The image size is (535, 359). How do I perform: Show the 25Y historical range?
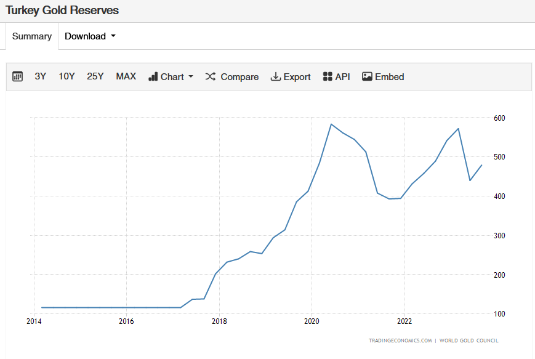click(95, 76)
